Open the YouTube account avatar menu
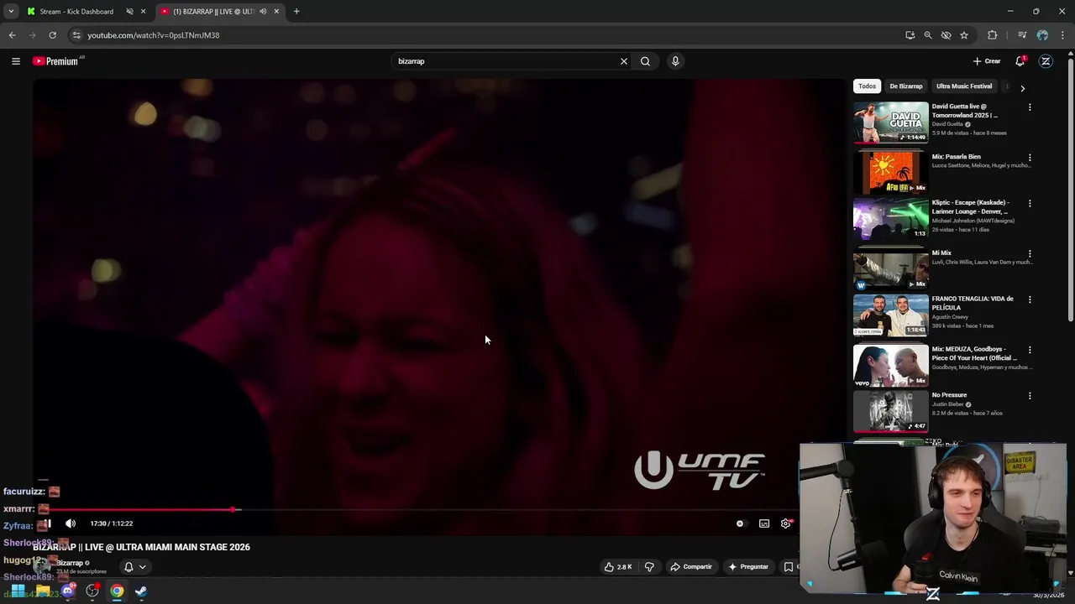The height and width of the screenshot is (604, 1075). 1046,61
